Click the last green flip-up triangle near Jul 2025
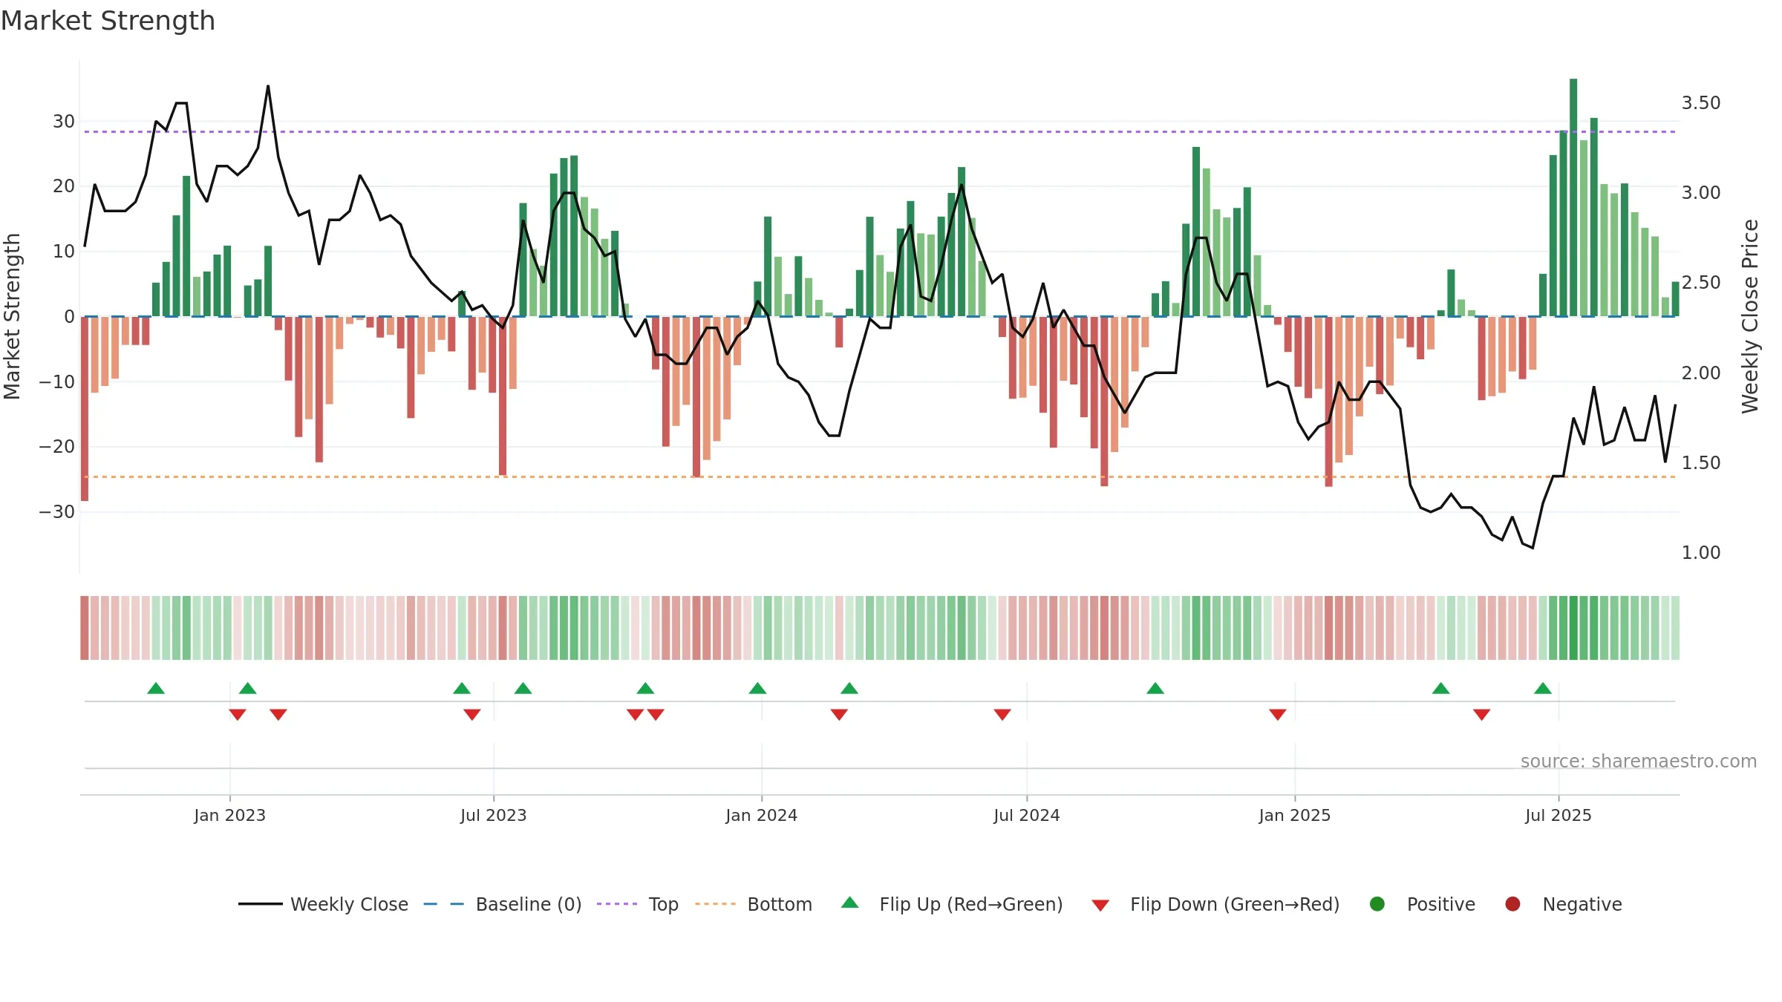Screen dimensions: 1782x1002 tap(1543, 688)
